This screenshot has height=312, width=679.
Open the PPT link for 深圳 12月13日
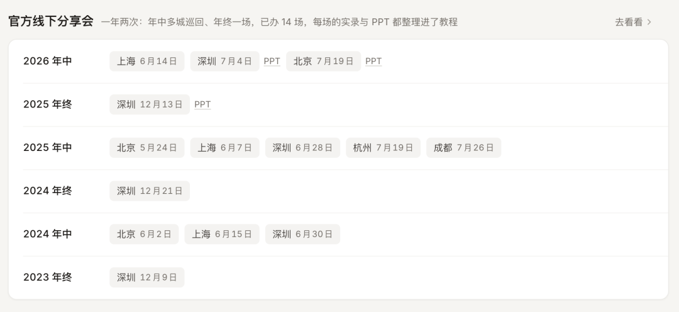(202, 104)
